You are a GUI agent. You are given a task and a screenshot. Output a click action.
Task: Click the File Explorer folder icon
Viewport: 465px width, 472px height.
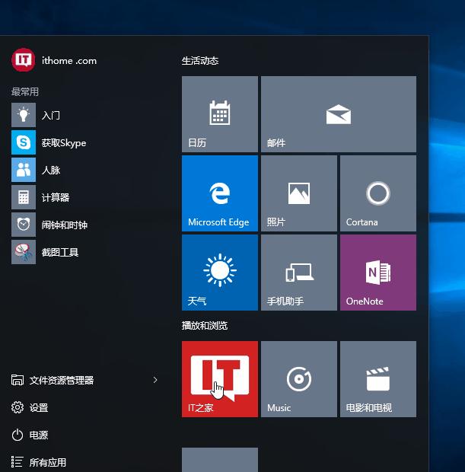click(x=18, y=380)
